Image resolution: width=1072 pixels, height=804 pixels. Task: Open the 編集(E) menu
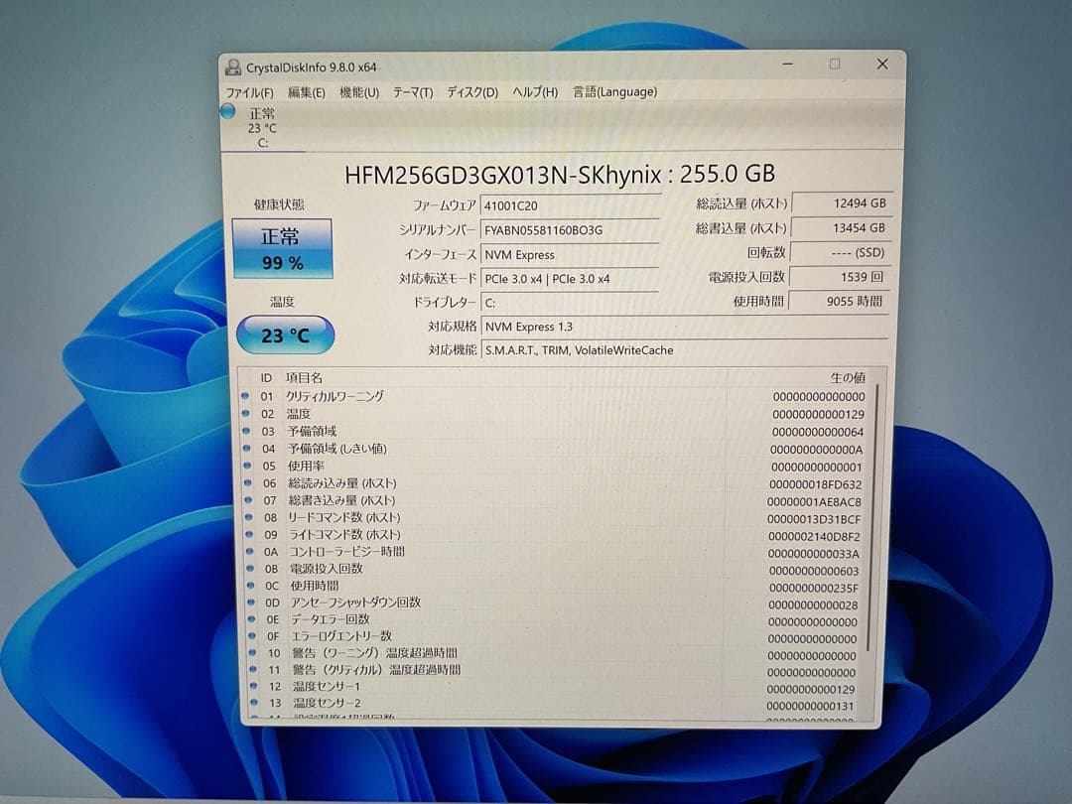[x=307, y=92]
